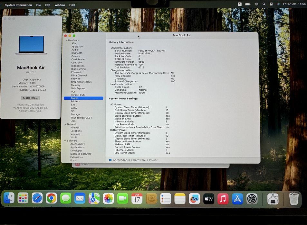
Task: Select Disabled Software in the sidebar
Action: tap(81, 154)
